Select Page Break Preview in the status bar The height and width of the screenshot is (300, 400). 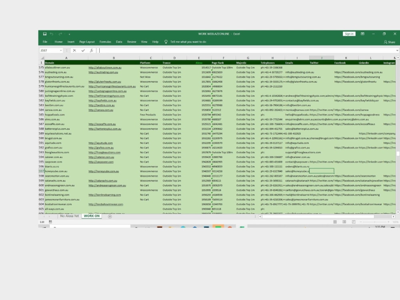[x=354, y=221]
